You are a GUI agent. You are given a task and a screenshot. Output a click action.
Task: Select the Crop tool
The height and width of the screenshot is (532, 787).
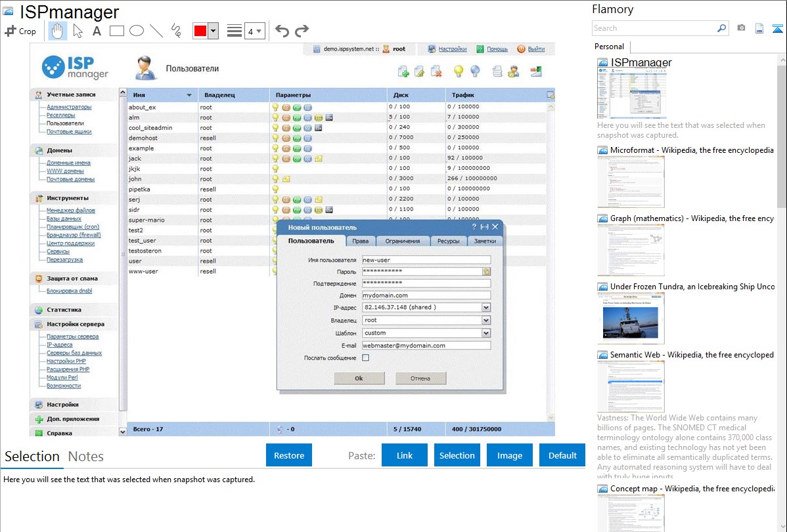pos(20,31)
